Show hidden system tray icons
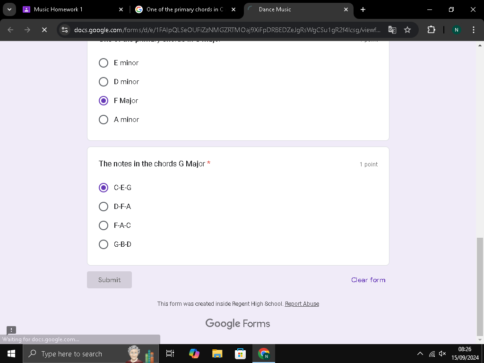The width and height of the screenshot is (484, 363). coord(420,354)
